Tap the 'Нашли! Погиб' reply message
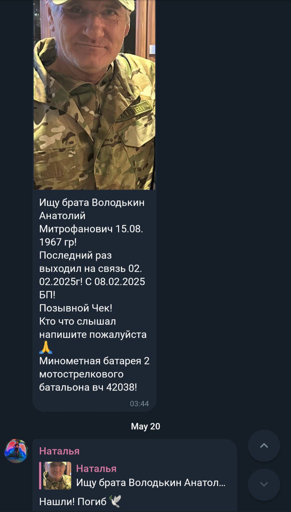This screenshot has height=512, width=291. point(79,501)
